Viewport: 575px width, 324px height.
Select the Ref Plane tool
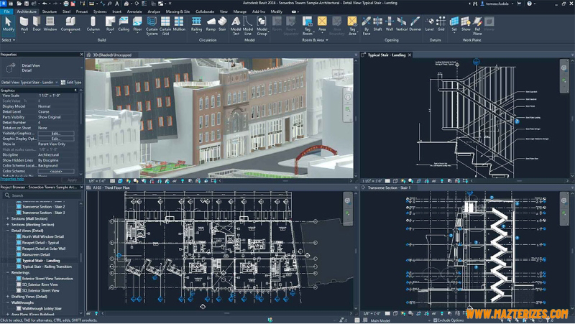click(477, 26)
